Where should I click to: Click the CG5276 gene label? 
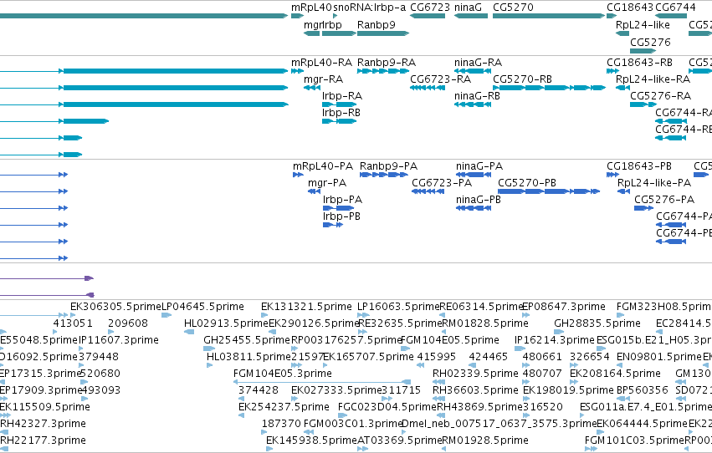650,42
